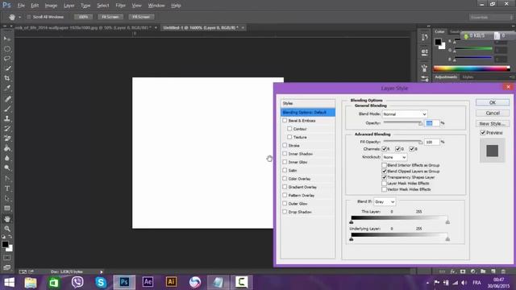Click Cancel in Layer Style dialog
Image resolution: width=516 pixels, height=290 pixels.
(493, 113)
